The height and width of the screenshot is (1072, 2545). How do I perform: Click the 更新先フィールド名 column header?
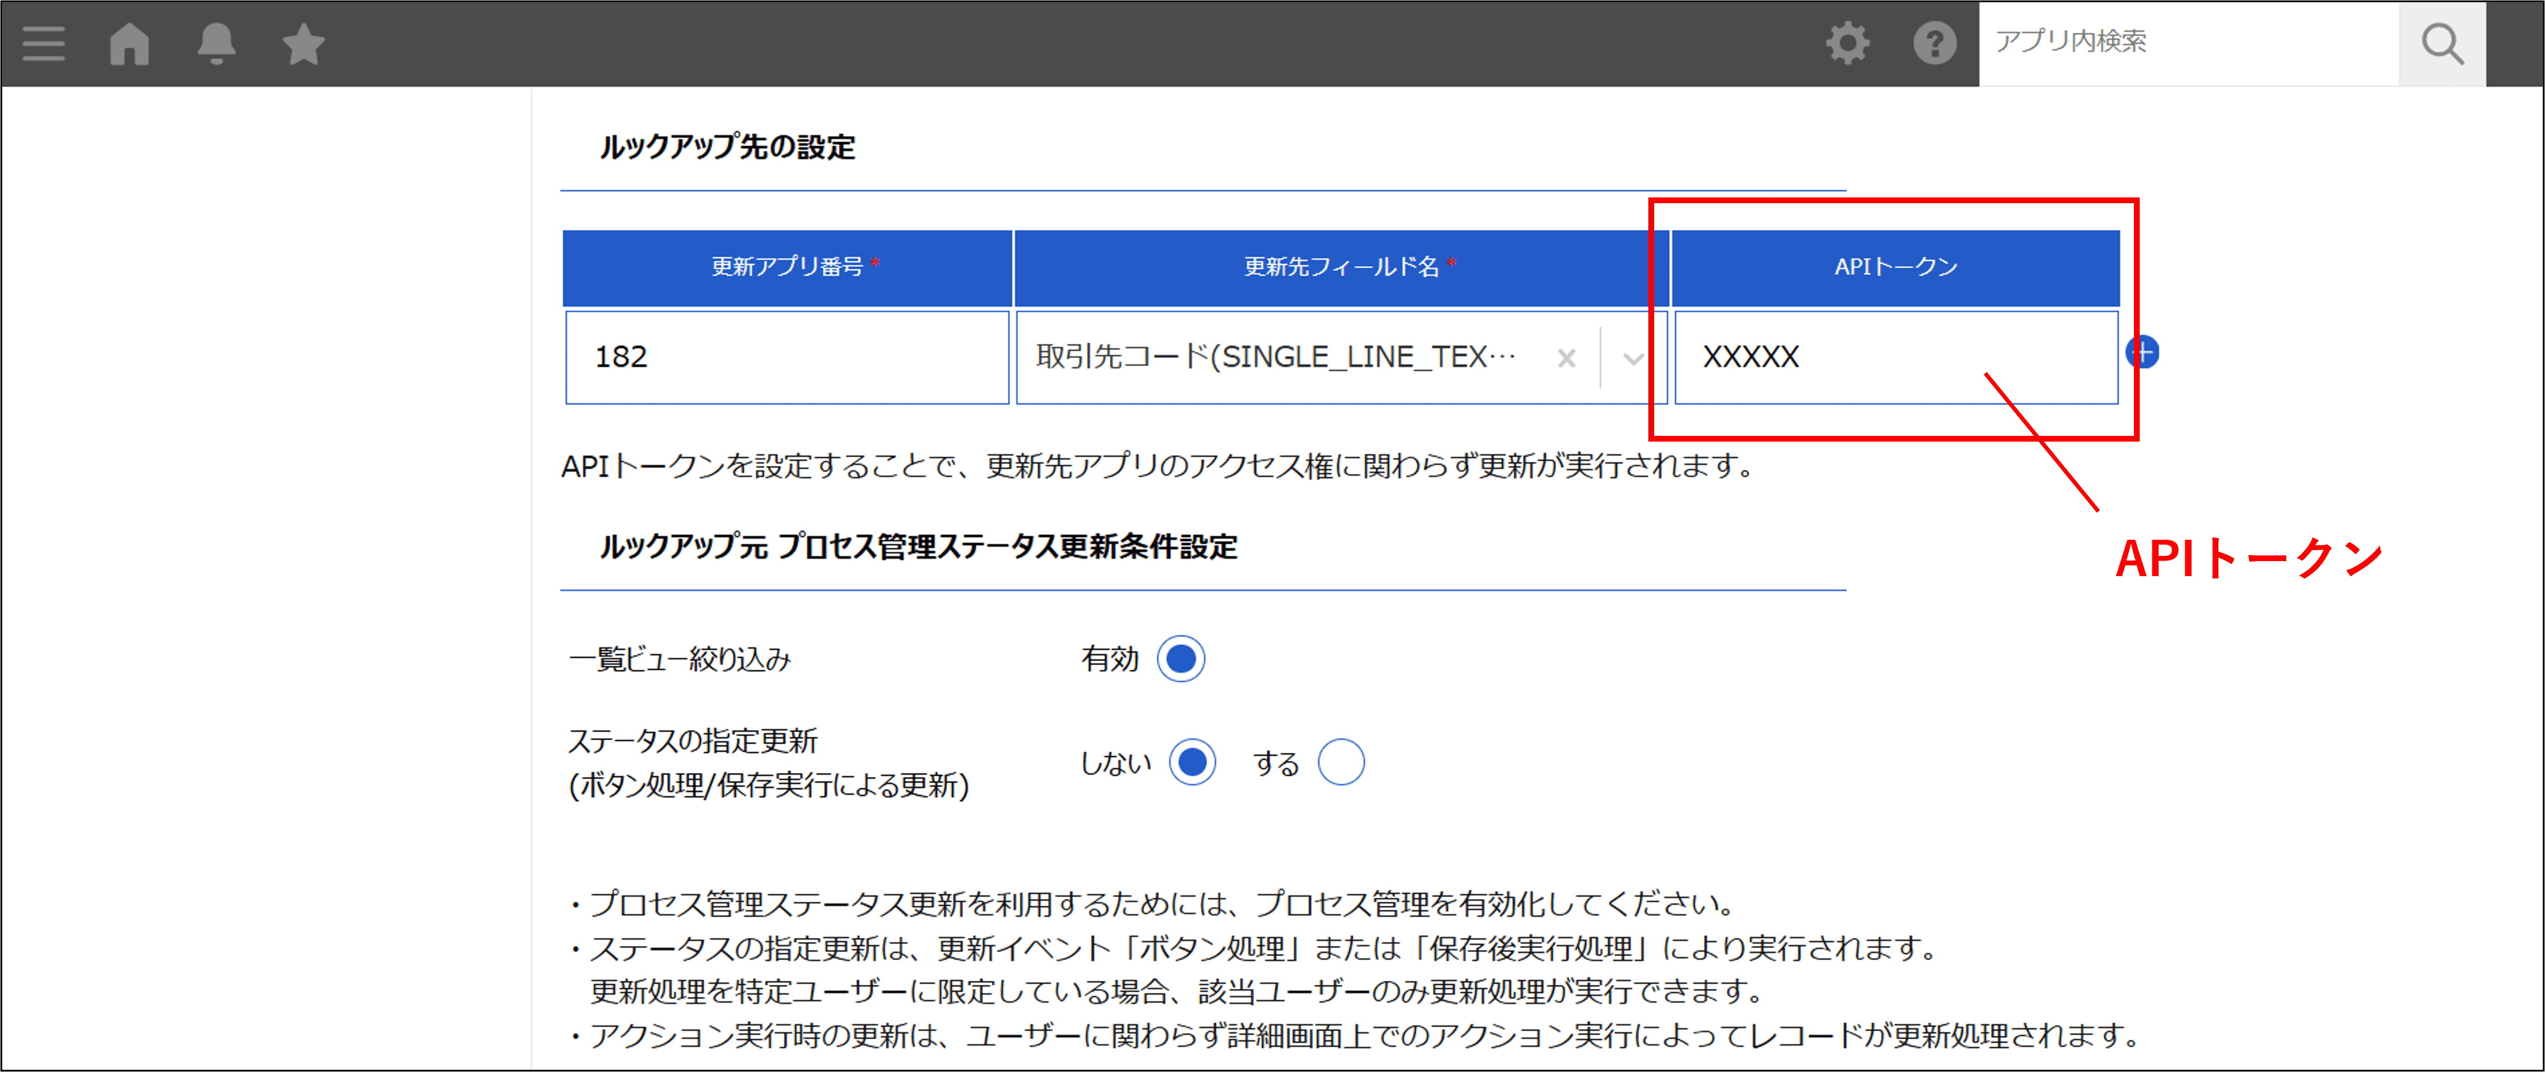click(1341, 267)
